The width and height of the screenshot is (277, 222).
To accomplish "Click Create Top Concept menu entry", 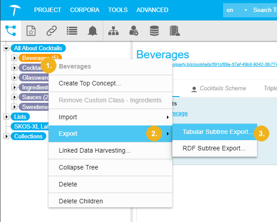I will click(x=90, y=83).
